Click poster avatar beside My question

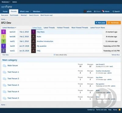[x=34, y=46]
